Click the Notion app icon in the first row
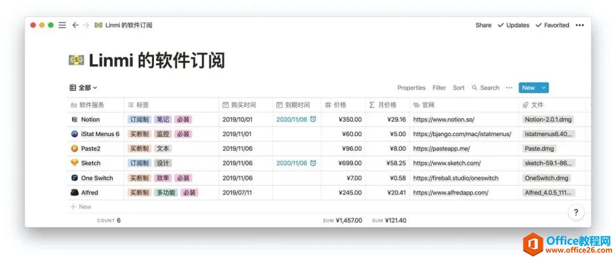 click(75, 119)
